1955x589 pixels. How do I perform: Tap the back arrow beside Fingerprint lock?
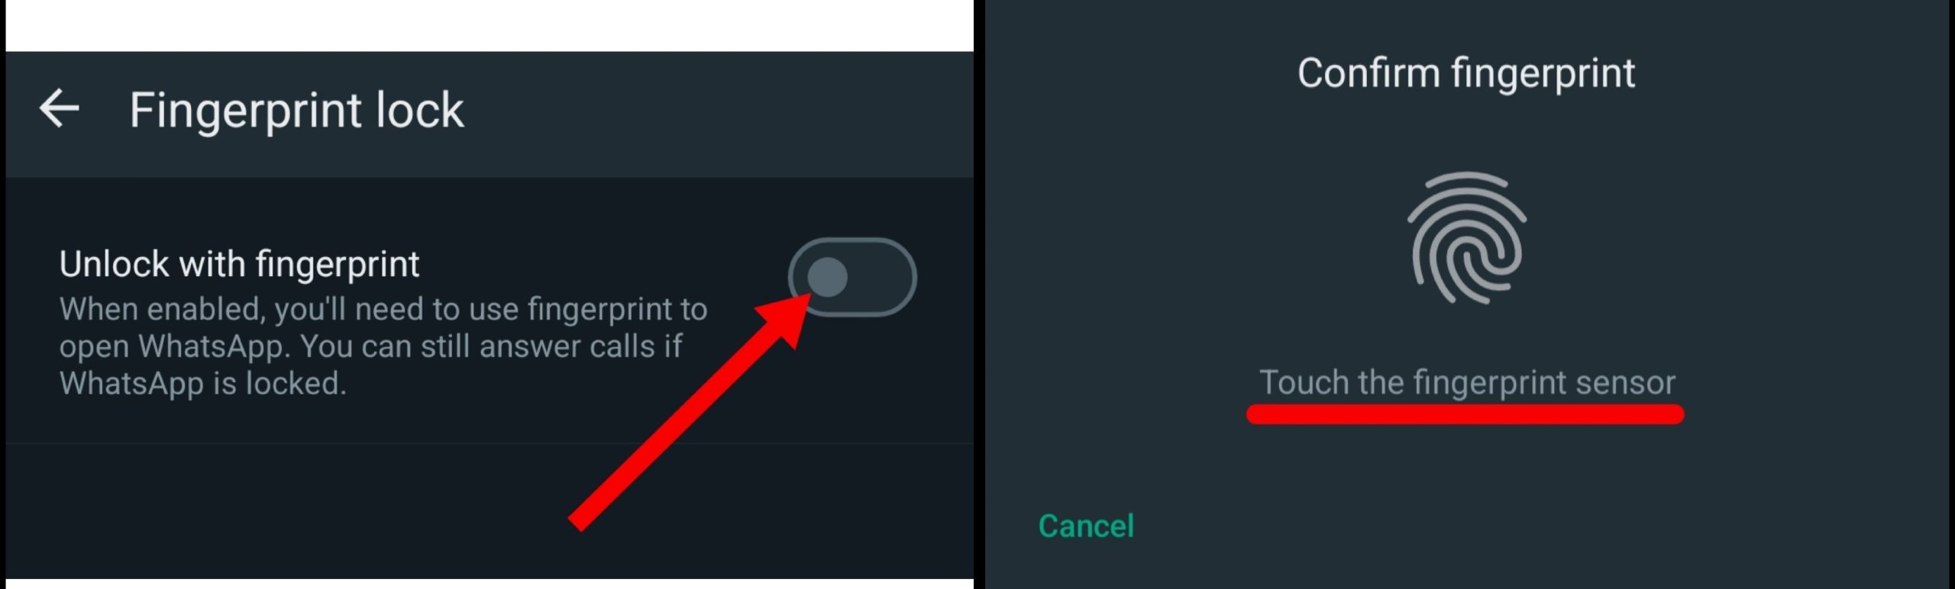click(x=60, y=108)
